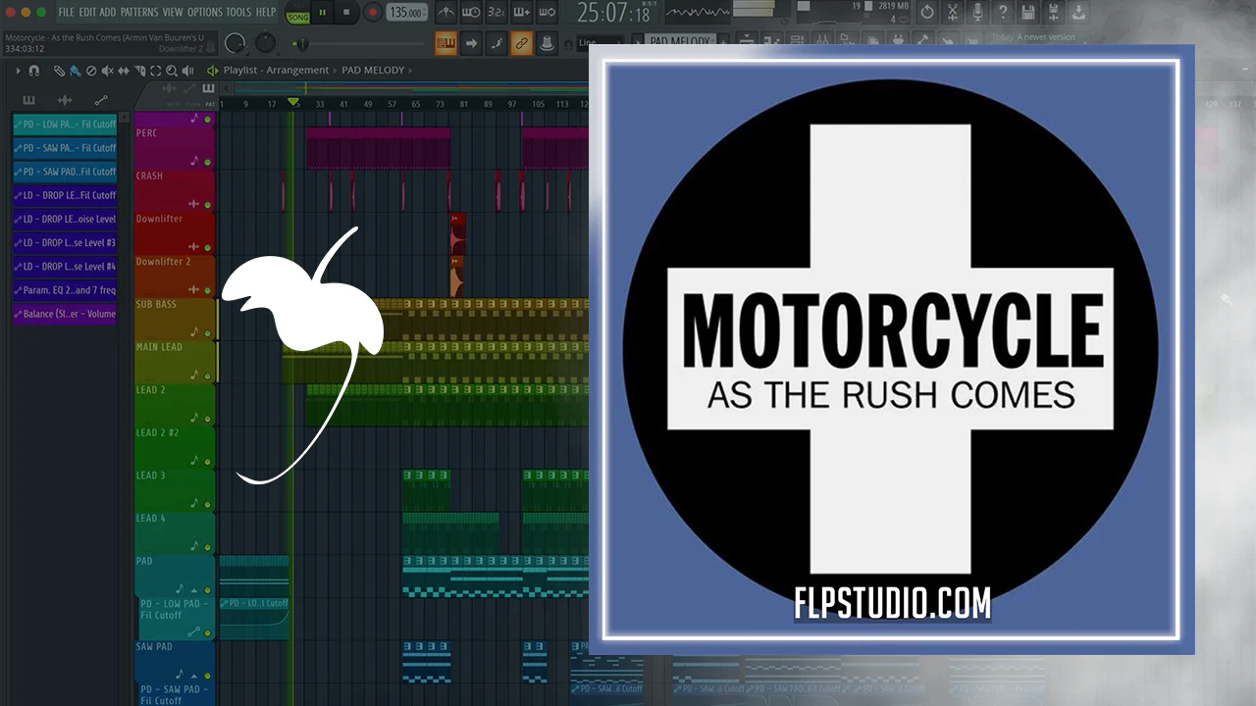
Task: Open the TOOLS menu
Action: coord(238,12)
